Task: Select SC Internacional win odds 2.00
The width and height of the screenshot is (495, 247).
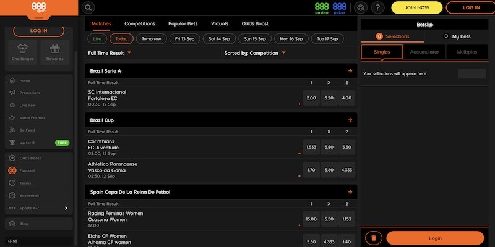Action: click(311, 98)
